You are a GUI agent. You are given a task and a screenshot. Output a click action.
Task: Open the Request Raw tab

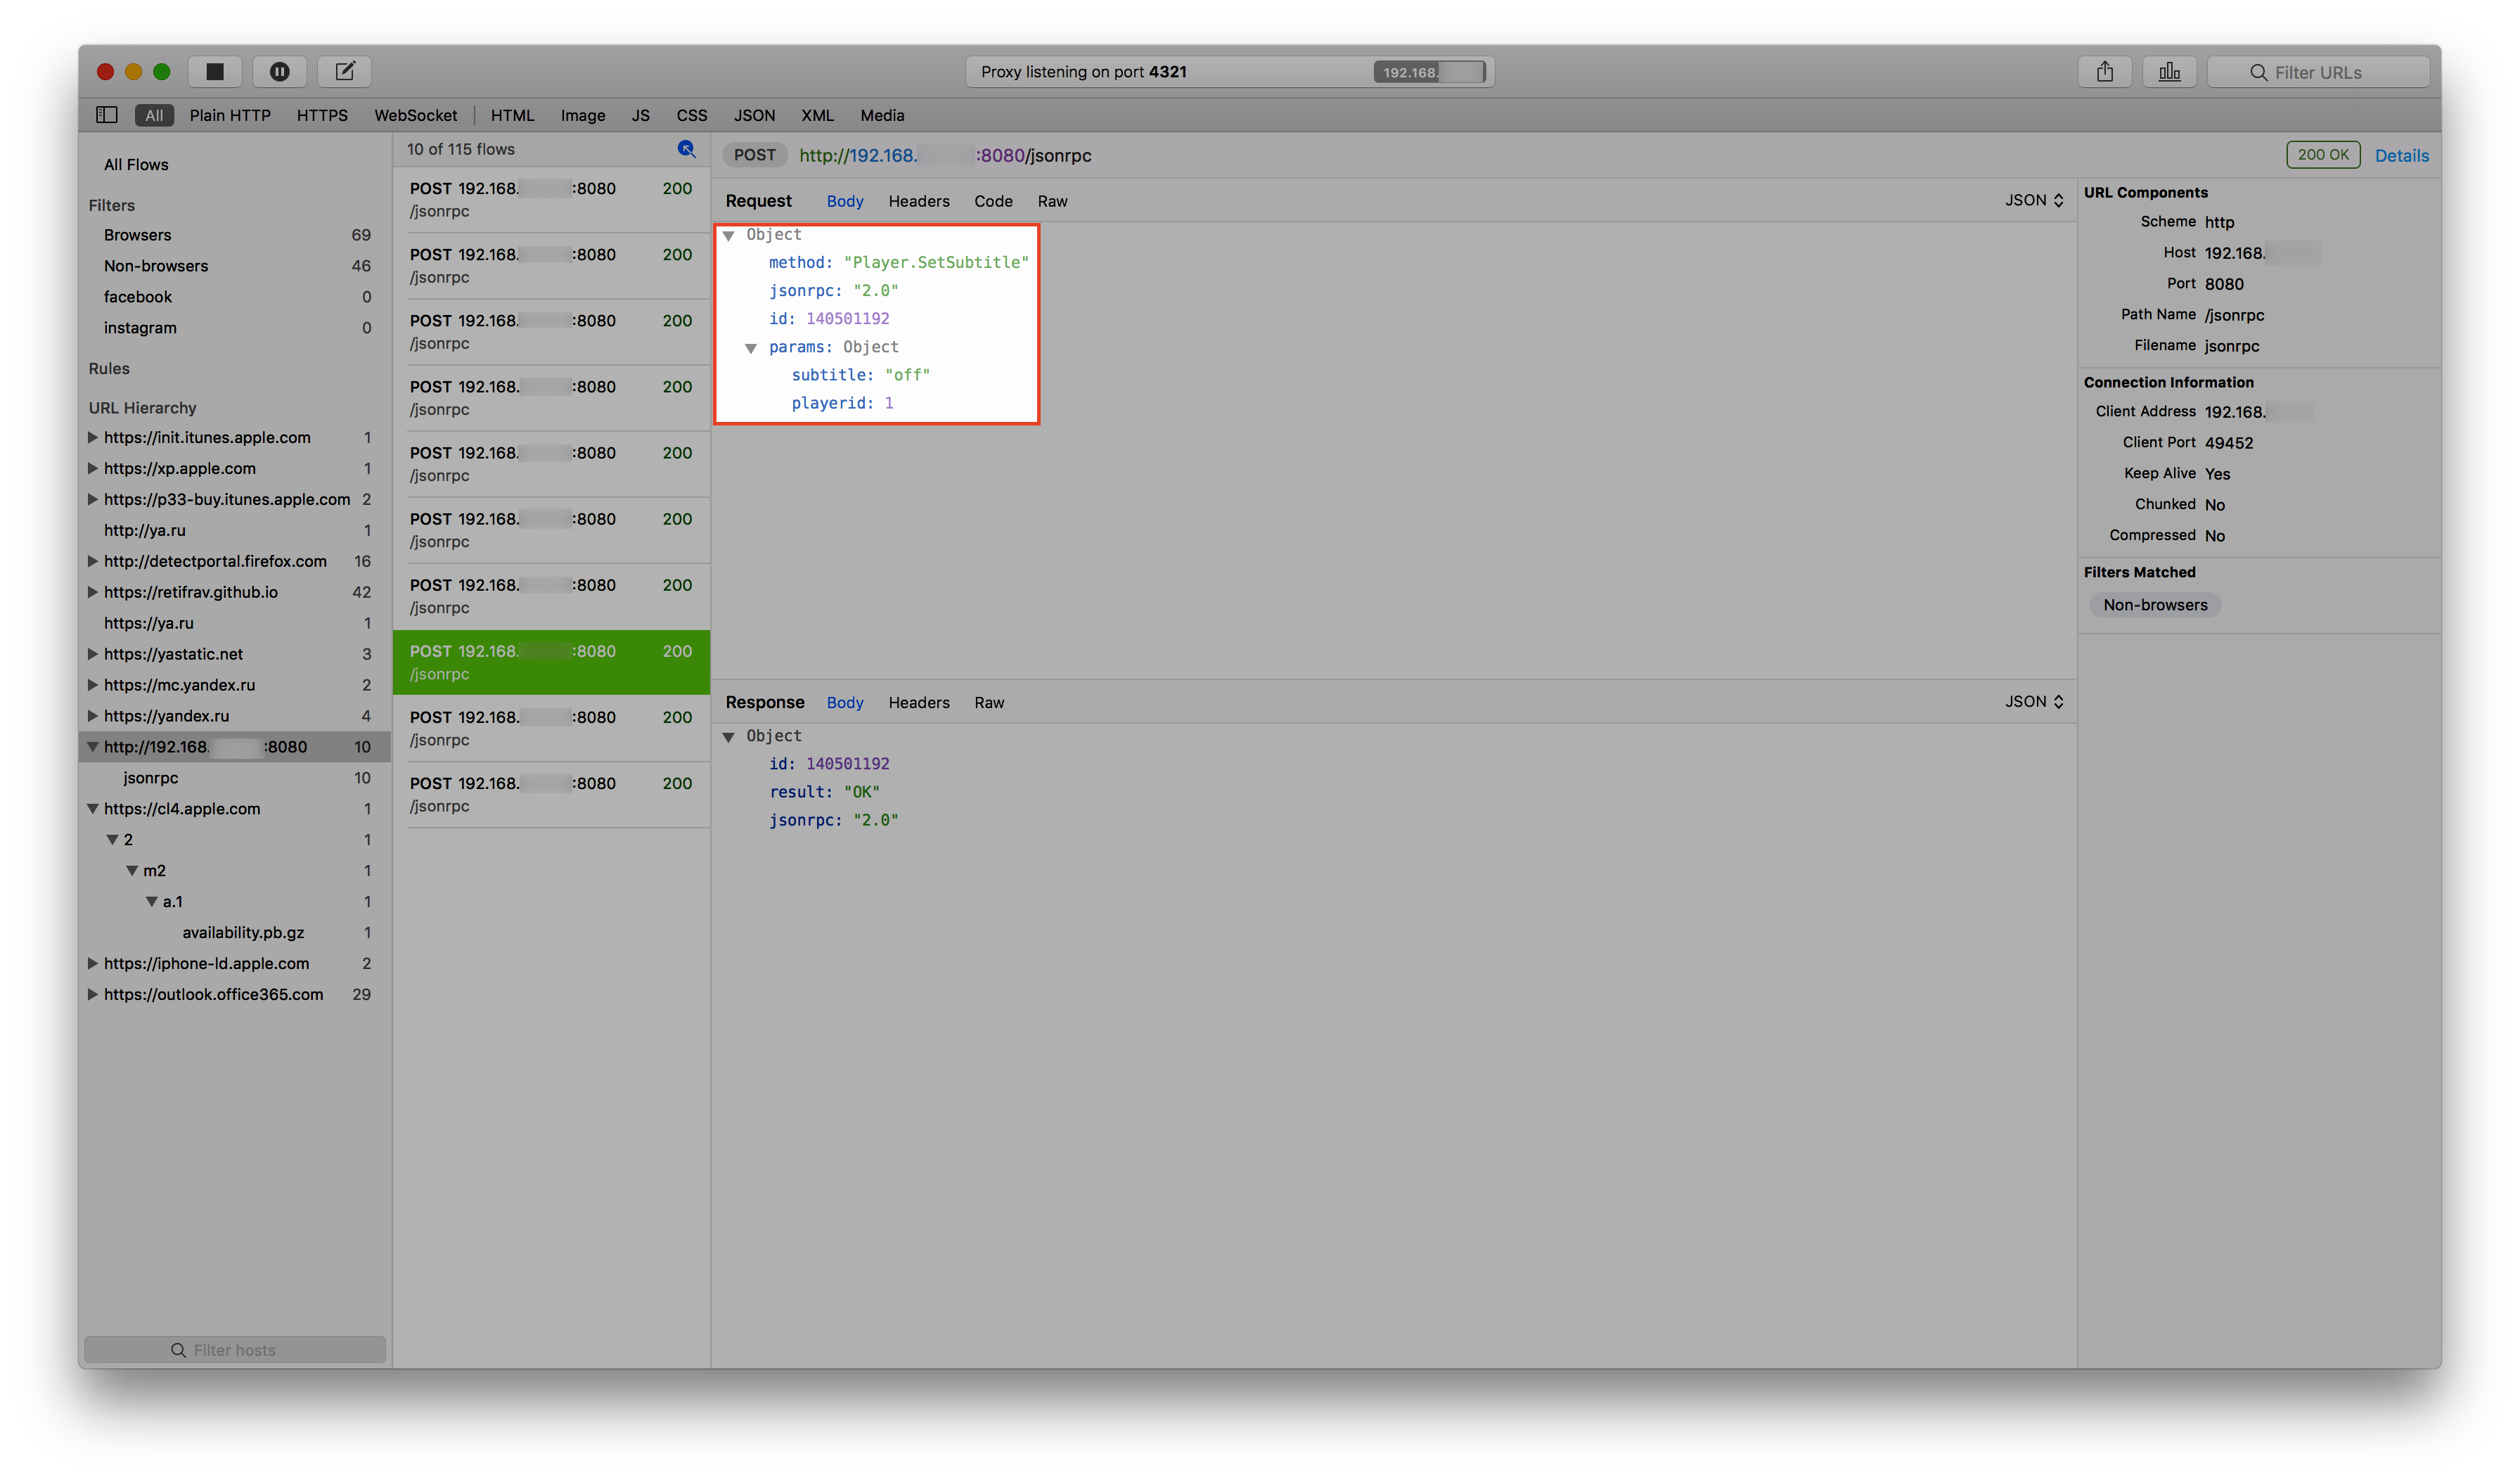(1052, 201)
